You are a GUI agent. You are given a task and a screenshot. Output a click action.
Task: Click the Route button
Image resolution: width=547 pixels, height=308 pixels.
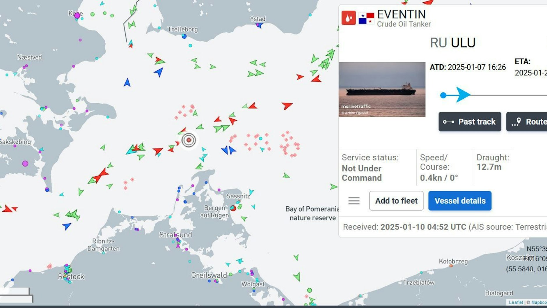527,122
